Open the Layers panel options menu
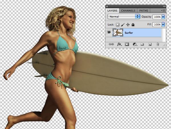 [163, 11]
